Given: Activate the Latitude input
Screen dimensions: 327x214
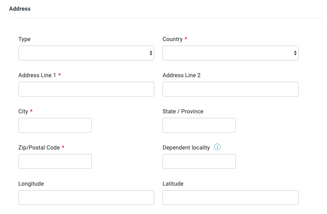Looking at the screenshot, I should click(x=230, y=198).
